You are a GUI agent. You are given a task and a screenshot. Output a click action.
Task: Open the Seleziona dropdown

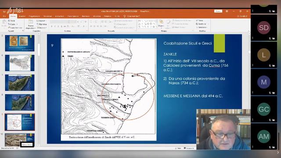point(202,27)
